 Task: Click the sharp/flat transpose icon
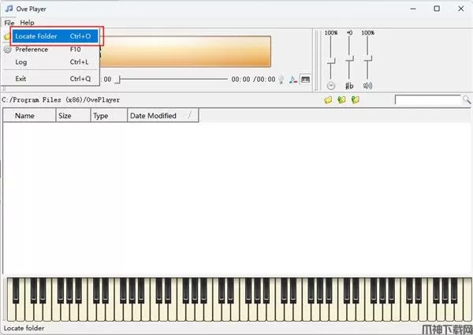[349, 86]
